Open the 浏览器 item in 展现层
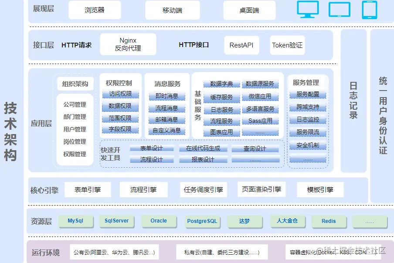Viewport: 394px width, 263px height. pos(95,10)
